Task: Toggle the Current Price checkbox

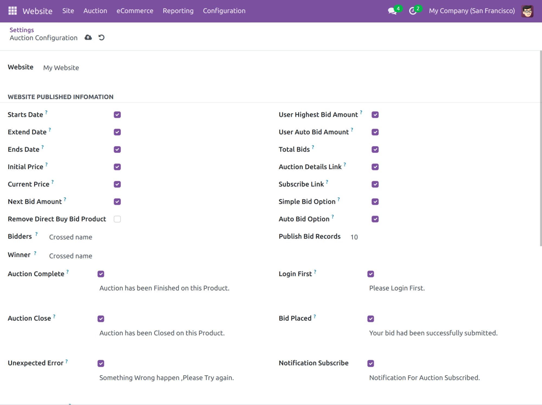Action: point(117,184)
